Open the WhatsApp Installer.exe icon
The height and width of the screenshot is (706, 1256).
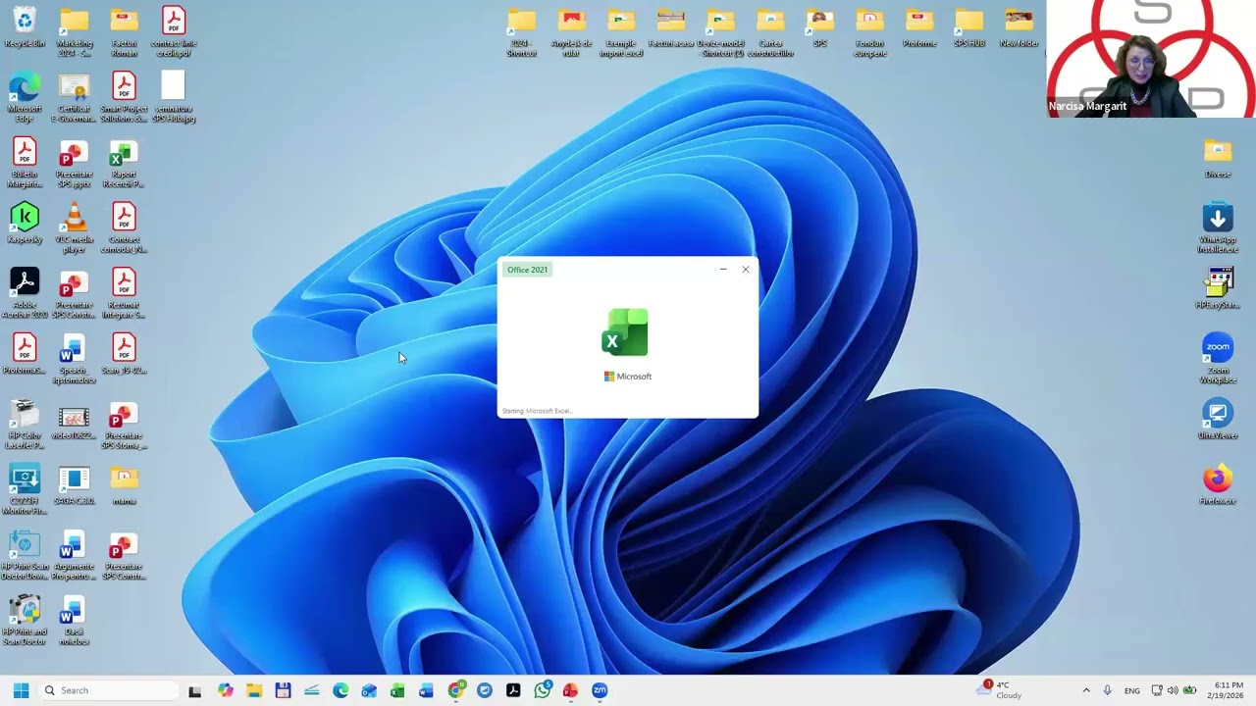click(x=1218, y=227)
